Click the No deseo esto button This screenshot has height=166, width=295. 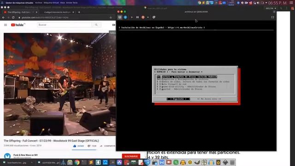click(209, 99)
